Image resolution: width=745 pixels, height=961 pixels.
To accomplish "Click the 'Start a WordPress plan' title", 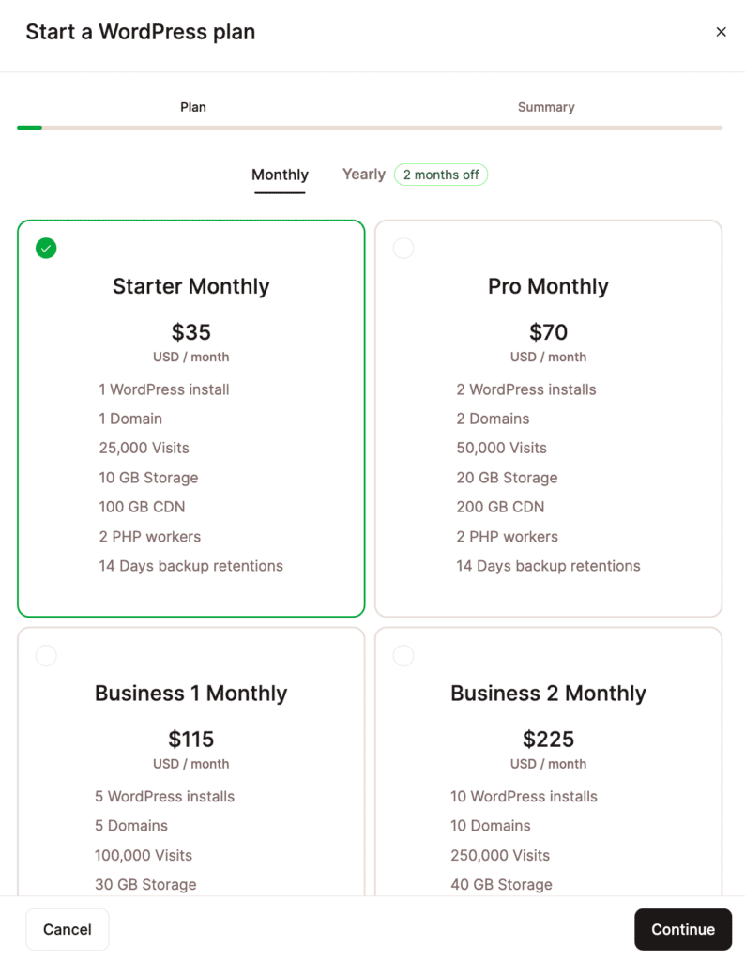I will pyautogui.click(x=140, y=31).
